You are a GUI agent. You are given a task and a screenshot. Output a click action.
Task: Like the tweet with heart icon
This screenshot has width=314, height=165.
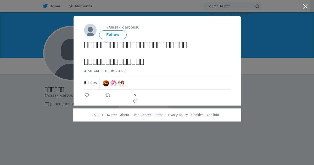(x=135, y=101)
